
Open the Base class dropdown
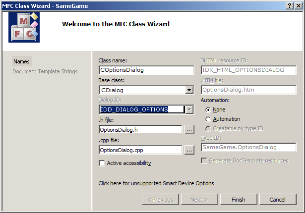(189, 90)
